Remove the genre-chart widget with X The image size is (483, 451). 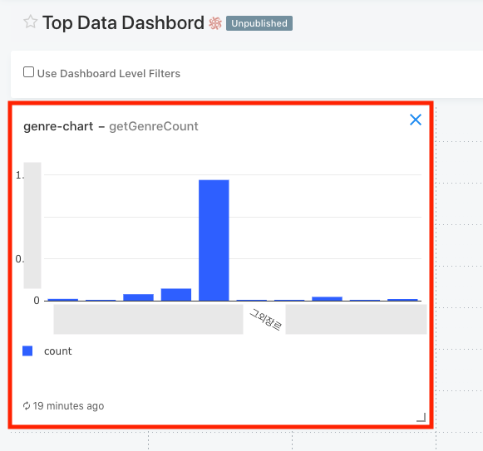[x=416, y=120]
